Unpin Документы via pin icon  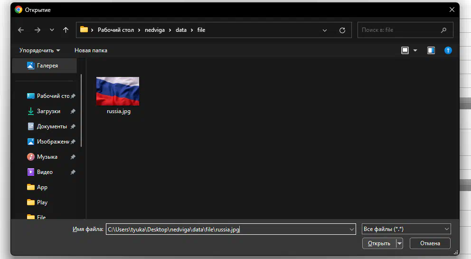click(x=73, y=126)
